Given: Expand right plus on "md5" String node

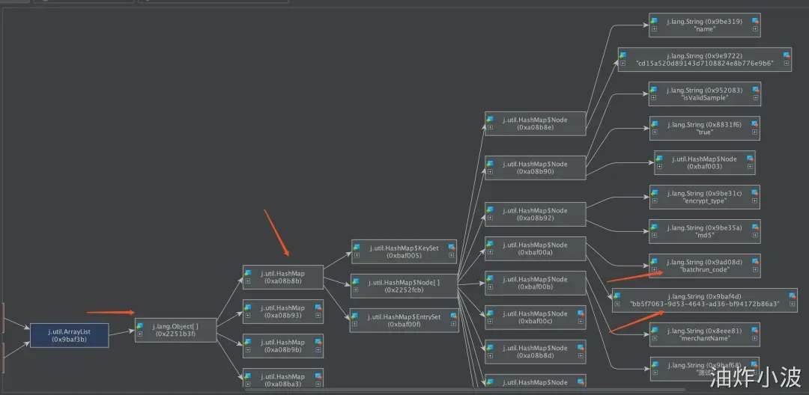Looking at the screenshot, I should [x=755, y=236].
